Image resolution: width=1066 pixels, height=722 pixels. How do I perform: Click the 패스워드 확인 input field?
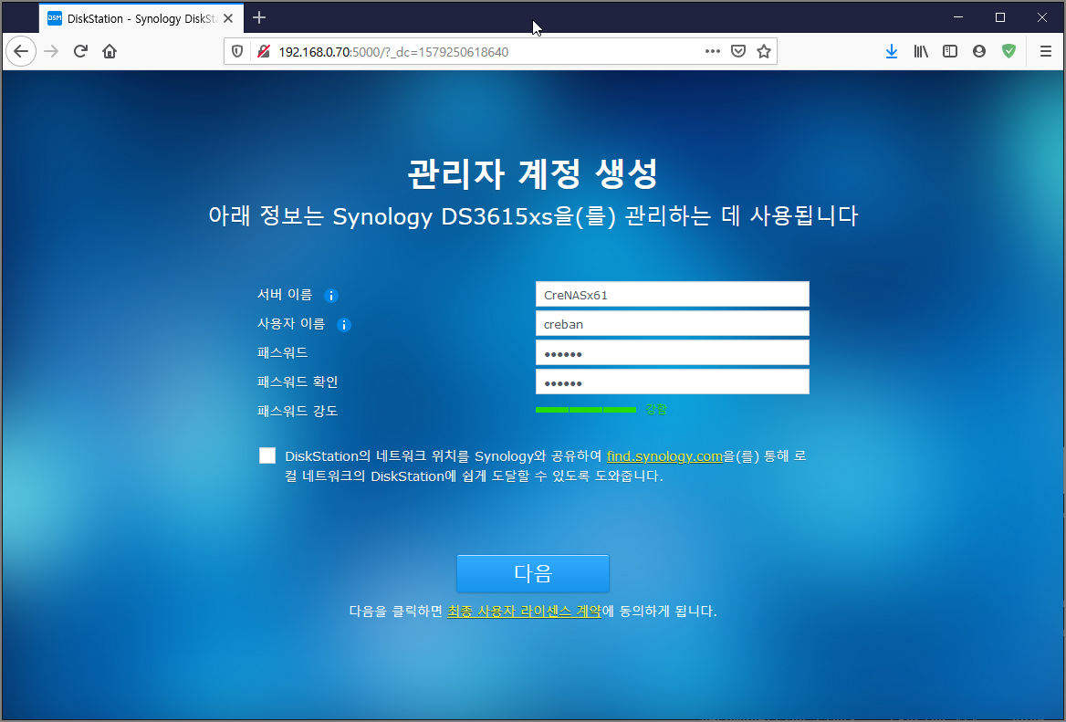(x=673, y=382)
